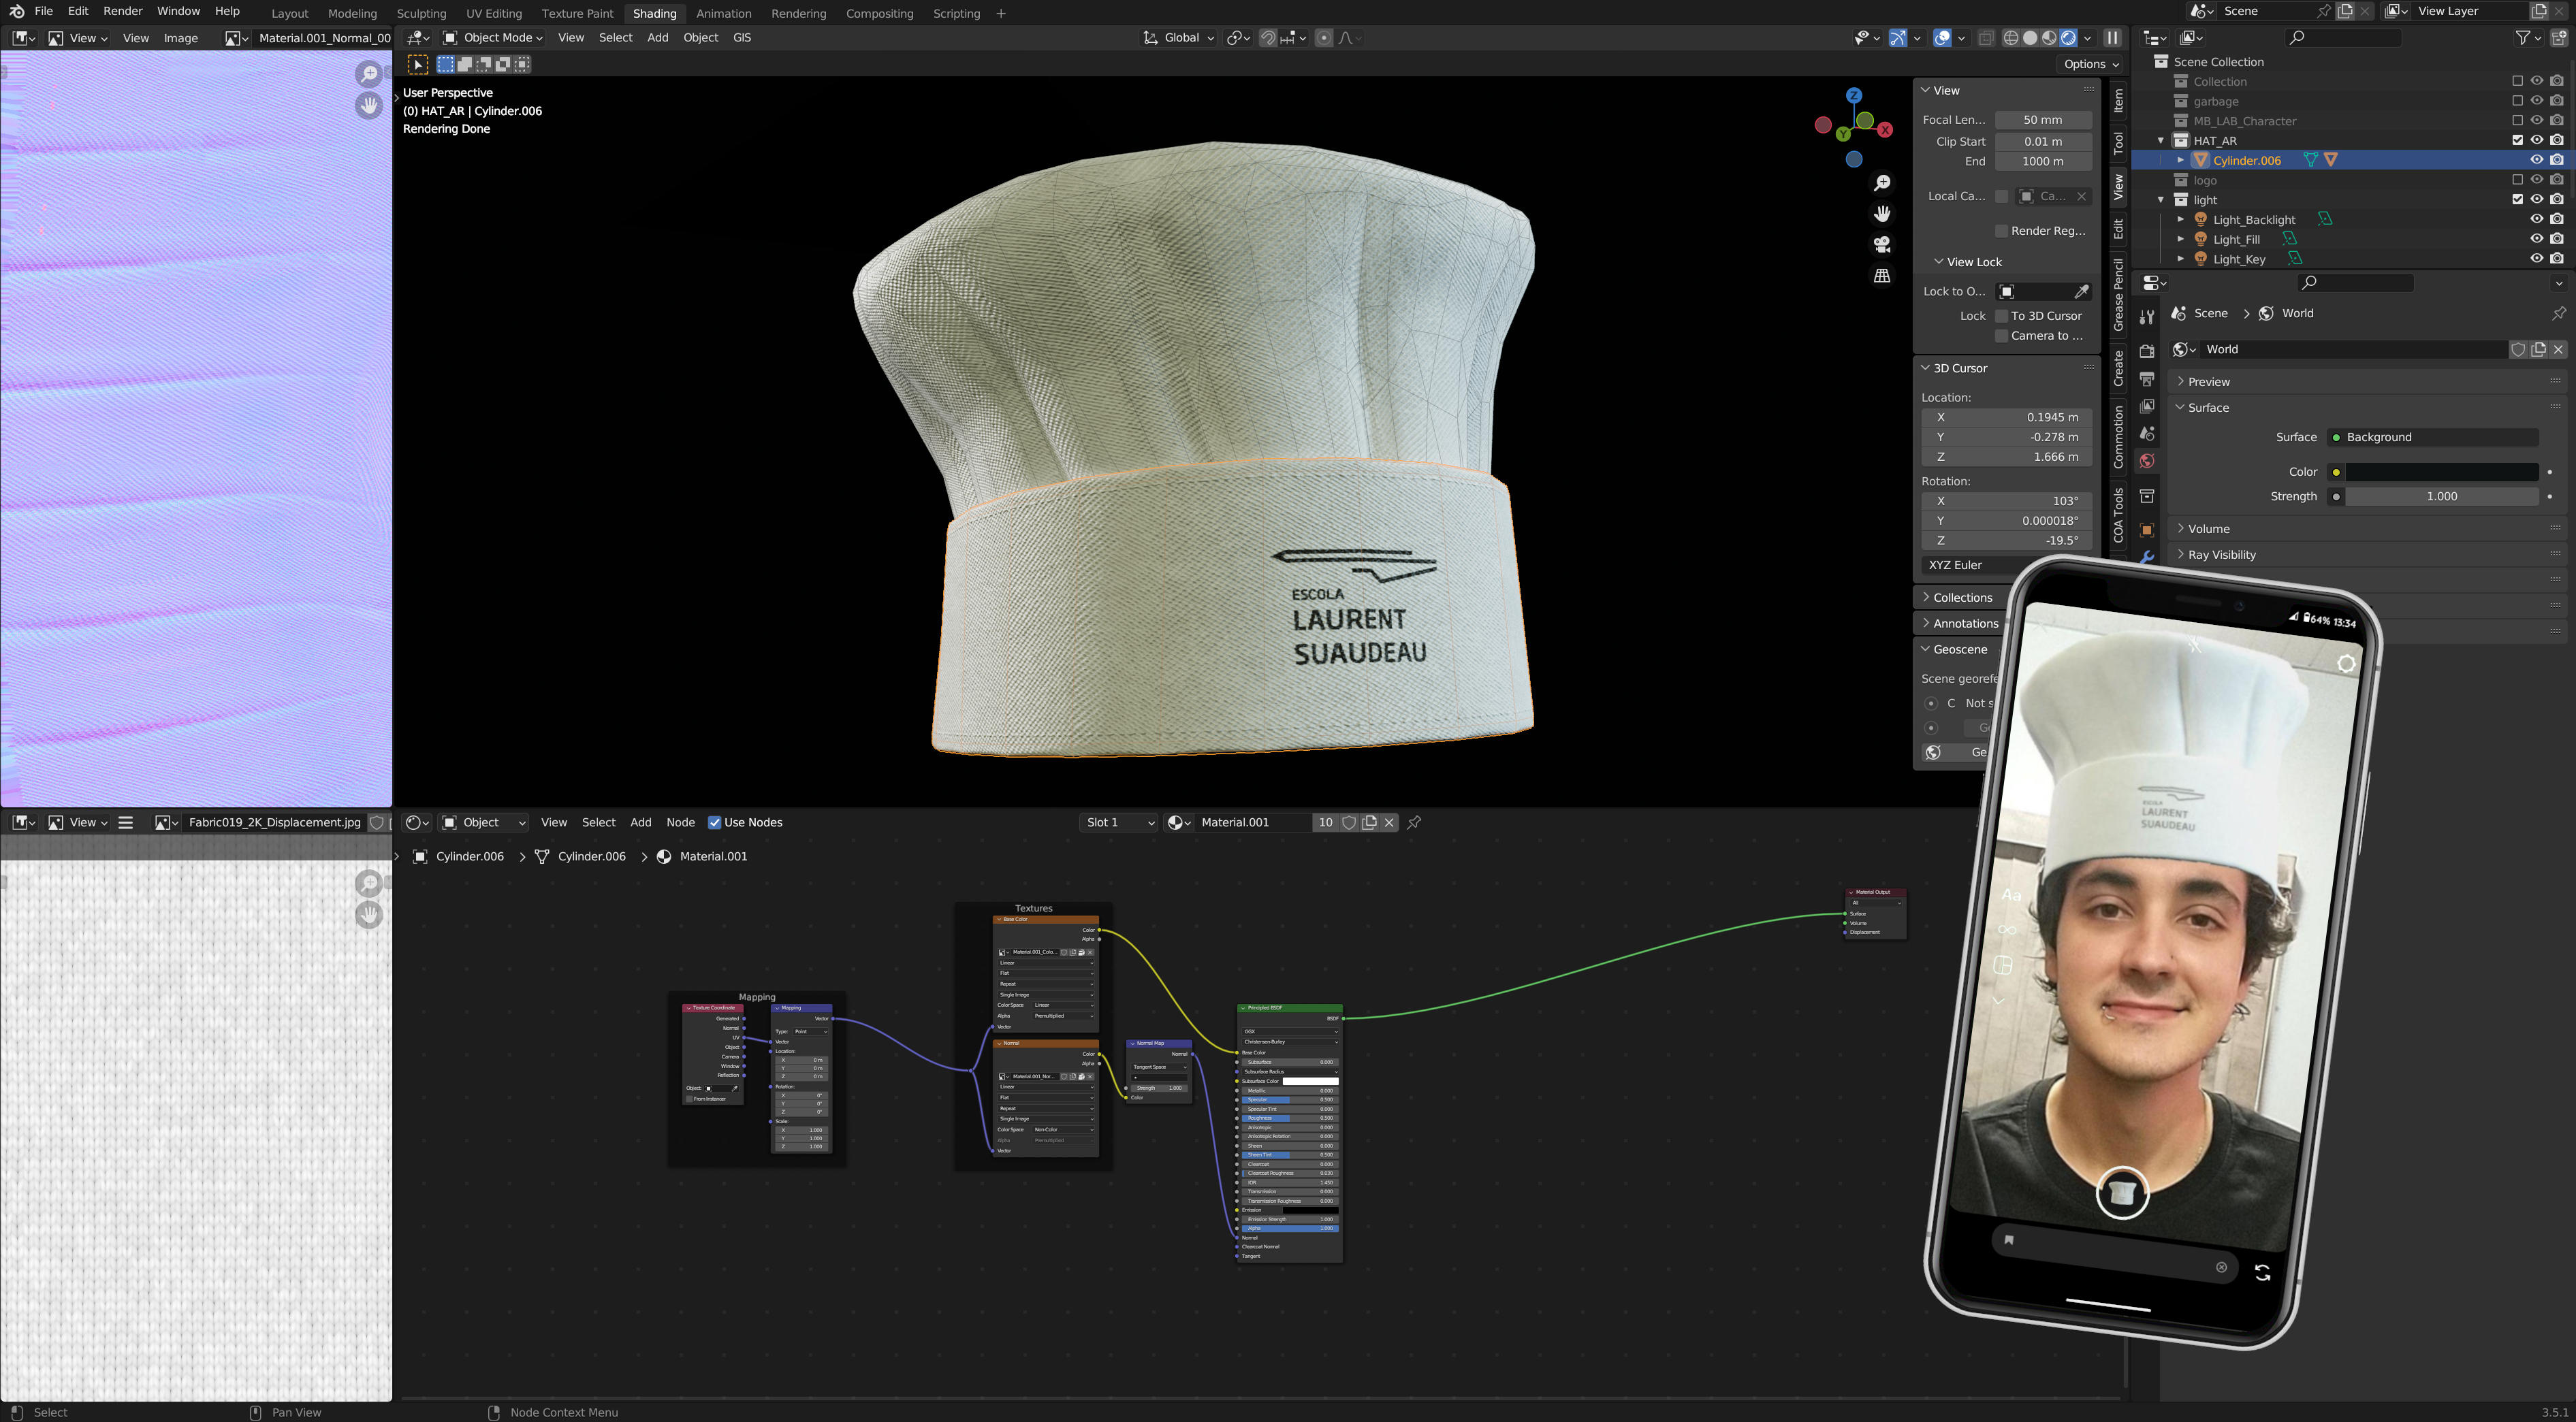Enable the Render Region checkbox
This screenshot has height=1422, width=2576.
(2001, 231)
